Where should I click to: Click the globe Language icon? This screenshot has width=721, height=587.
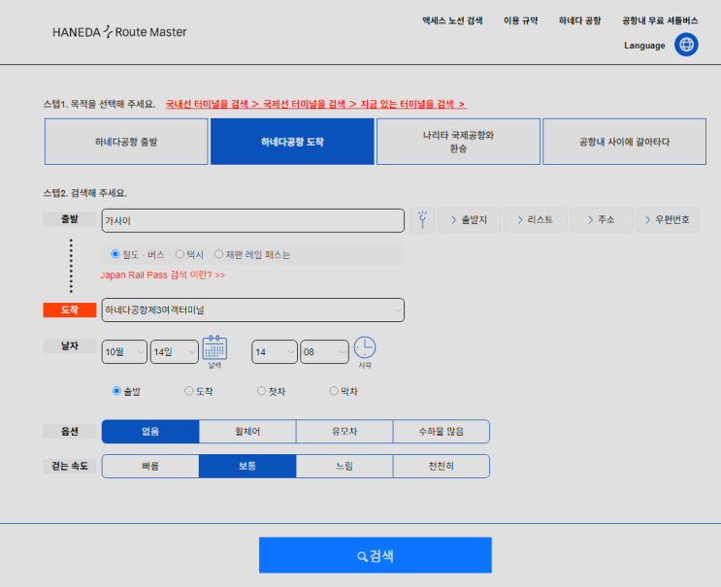686,45
